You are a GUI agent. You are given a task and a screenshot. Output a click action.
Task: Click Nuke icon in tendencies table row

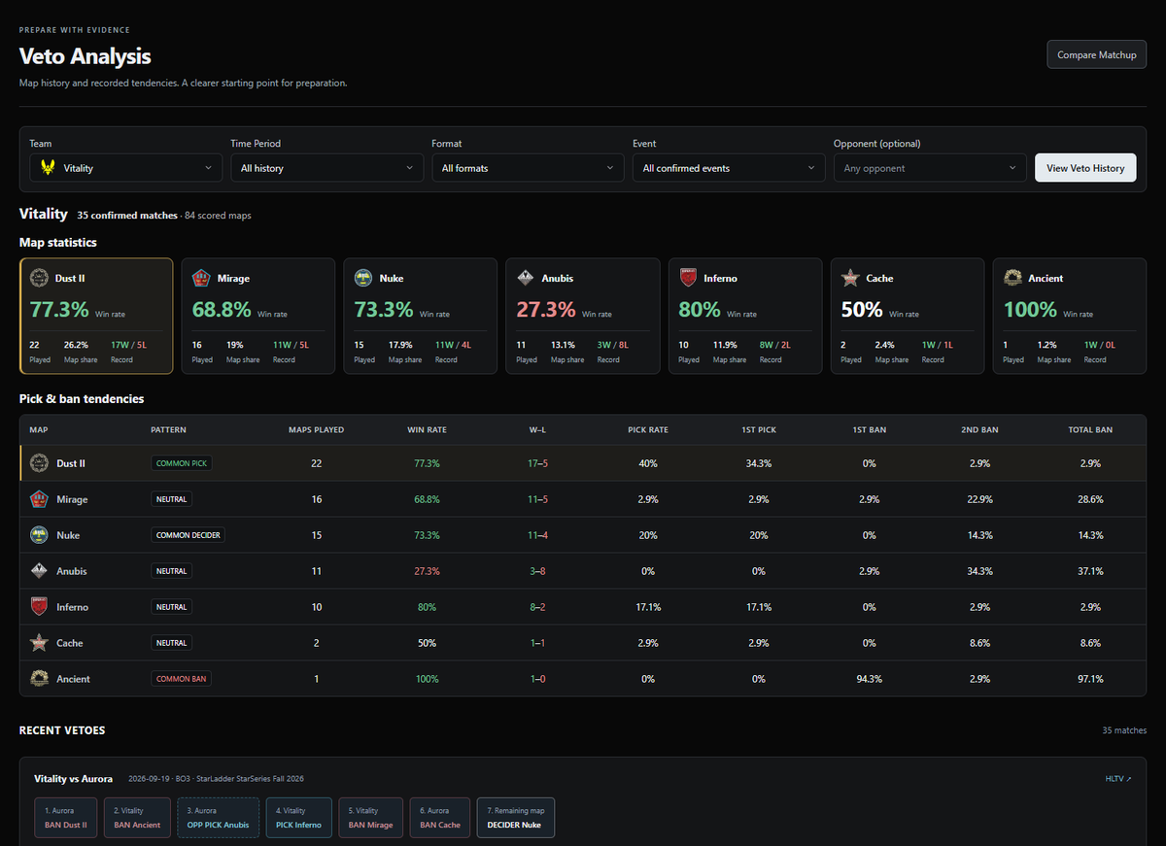pos(40,535)
